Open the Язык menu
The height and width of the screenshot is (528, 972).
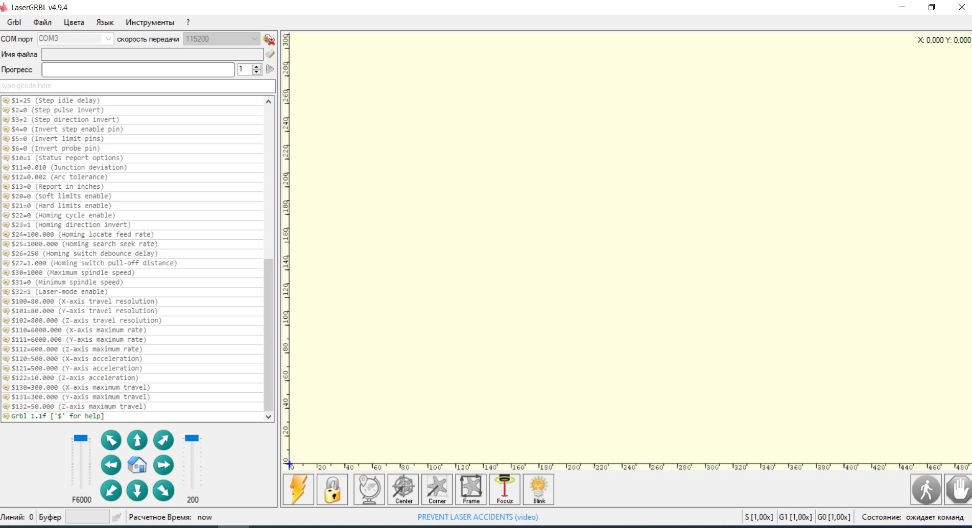coord(105,22)
